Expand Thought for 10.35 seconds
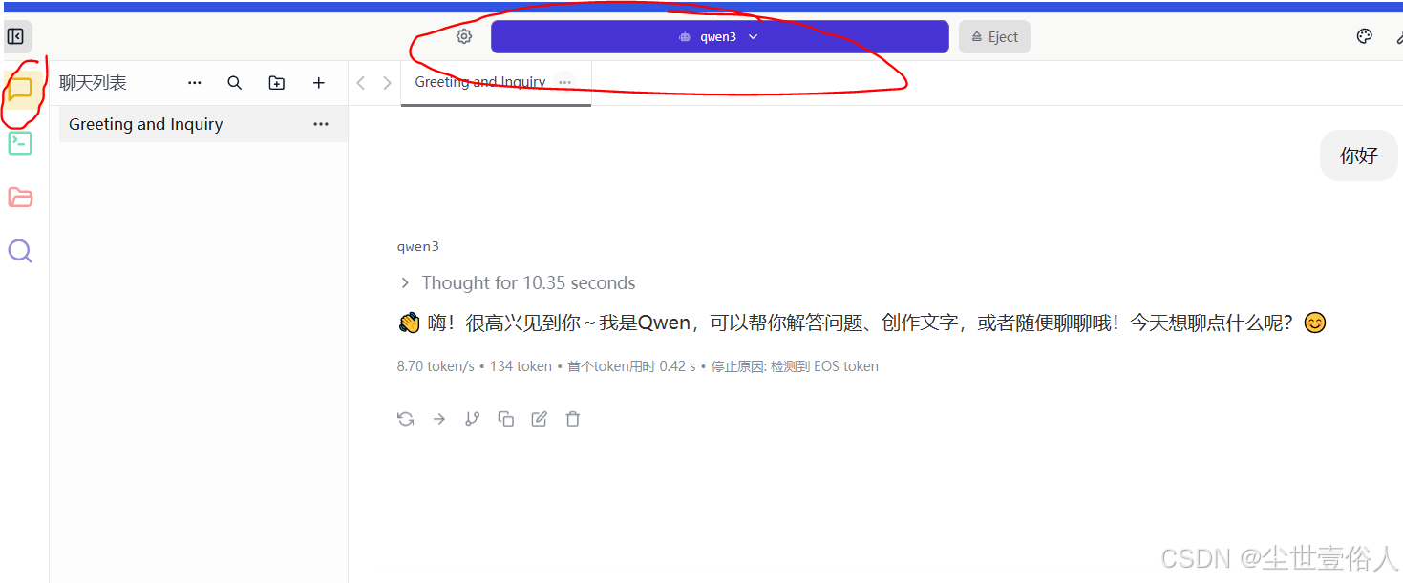Viewport: 1403px width, 583px height. point(517,282)
